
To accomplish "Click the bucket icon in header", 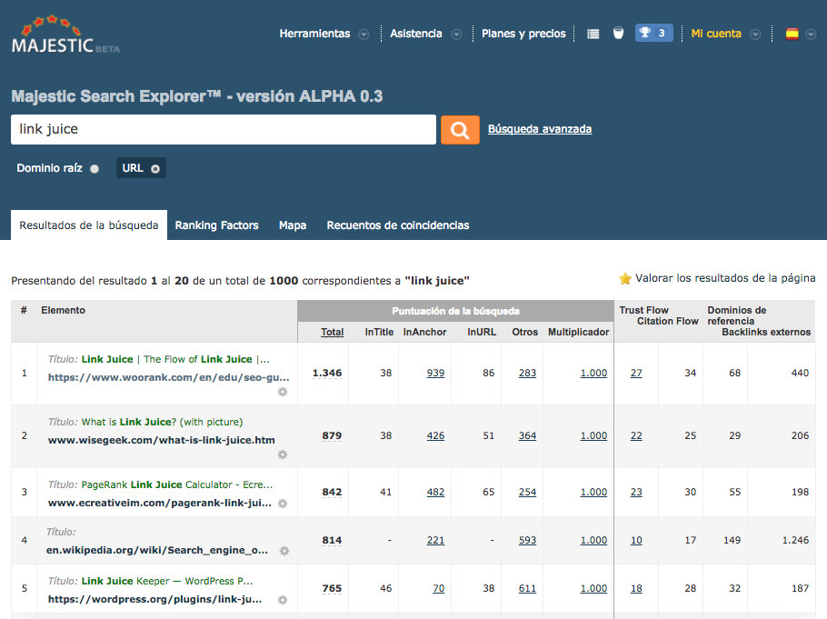I will coord(618,34).
